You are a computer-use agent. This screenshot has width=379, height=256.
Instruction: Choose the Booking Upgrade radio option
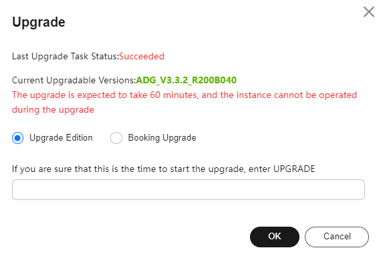pyautogui.click(x=116, y=138)
